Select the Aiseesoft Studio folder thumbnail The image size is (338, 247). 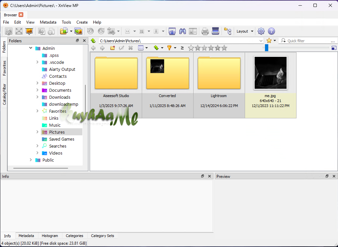(x=116, y=85)
